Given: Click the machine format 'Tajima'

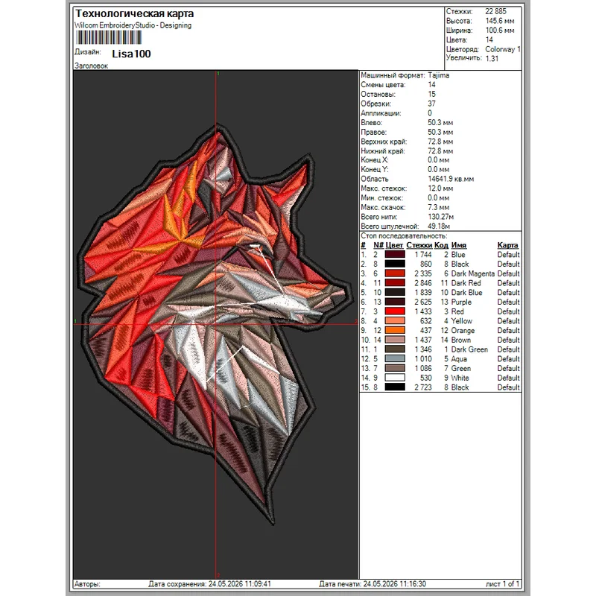Looking at the screenshot, I should (x=438, y=75).
